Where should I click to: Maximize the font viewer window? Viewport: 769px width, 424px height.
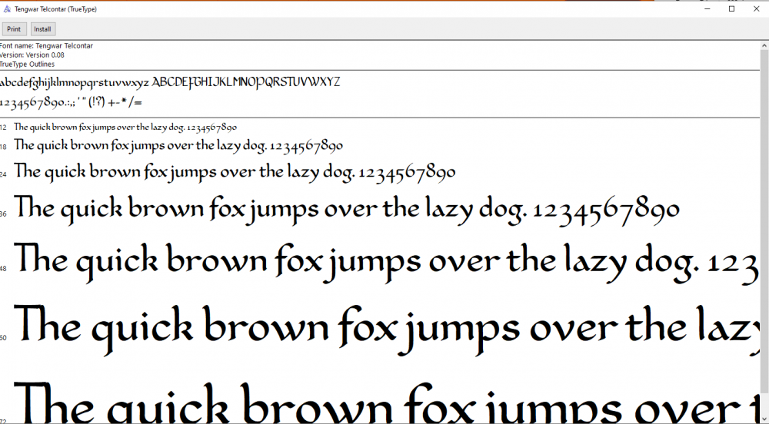(732, 8)
